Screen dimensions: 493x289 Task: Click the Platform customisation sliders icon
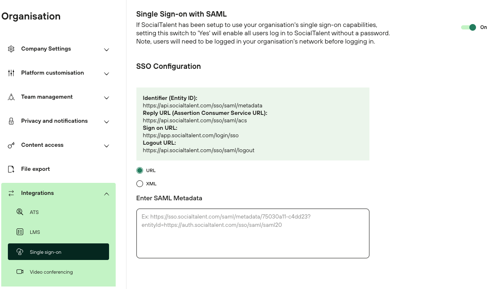point(11,73)
